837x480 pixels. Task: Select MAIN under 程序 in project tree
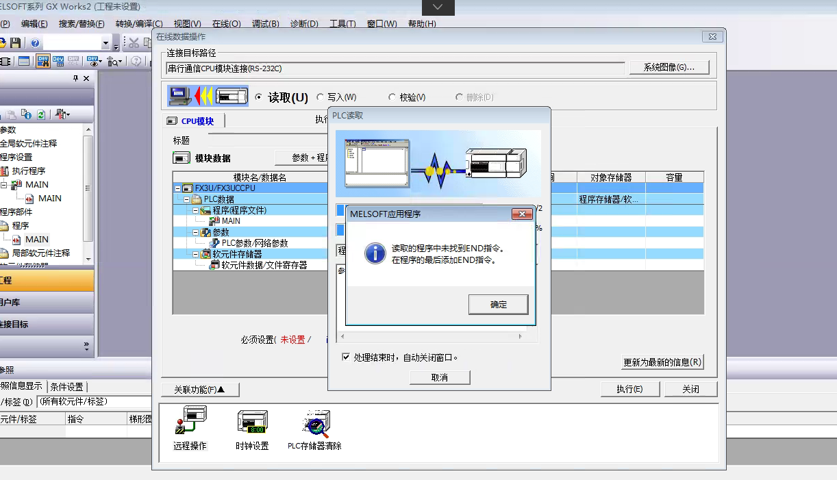point(36,239)
